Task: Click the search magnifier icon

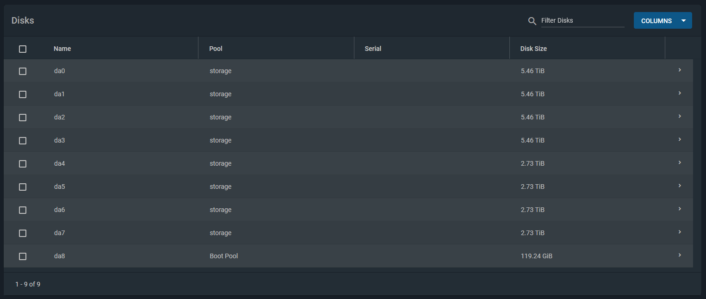Action: [x=532, y=21]
